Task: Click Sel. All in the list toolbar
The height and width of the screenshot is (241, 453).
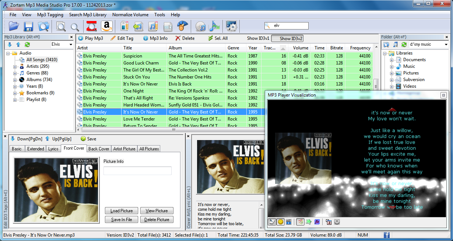Action: (218, 38)
